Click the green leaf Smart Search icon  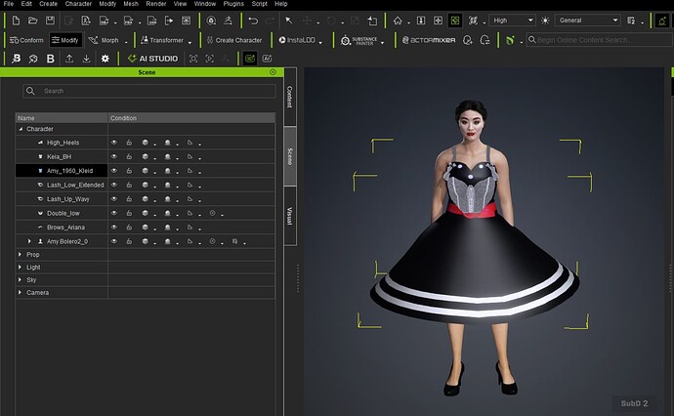pos(510,40)
